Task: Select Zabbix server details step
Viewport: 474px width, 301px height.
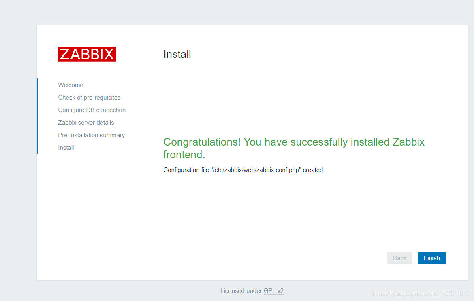Action: (x=86, y=123)
